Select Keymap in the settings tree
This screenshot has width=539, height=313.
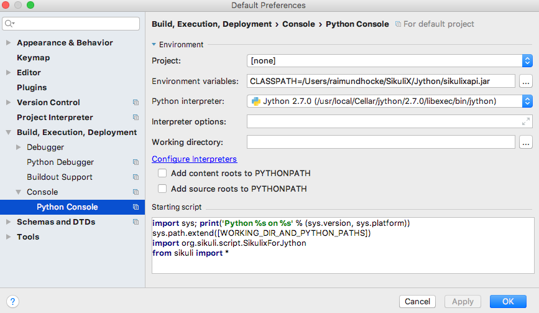tap(33, 58)
